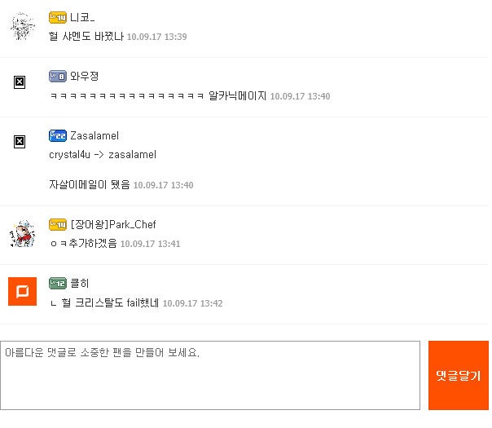Screen dimensions: 492x428
Task: Click the username 니코_
Action: [x=82, y=17]
